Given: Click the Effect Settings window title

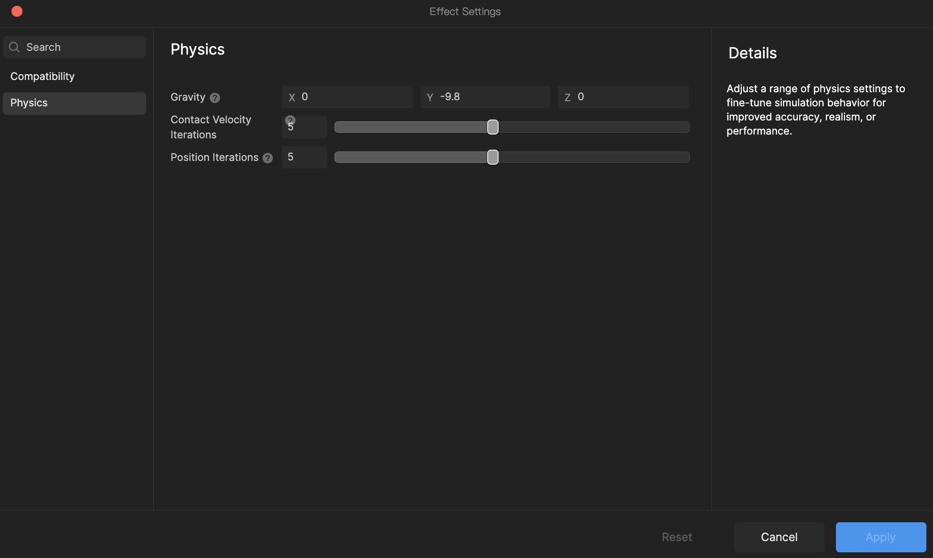Looking at the screenshot, I should click(x=465, y=11).
